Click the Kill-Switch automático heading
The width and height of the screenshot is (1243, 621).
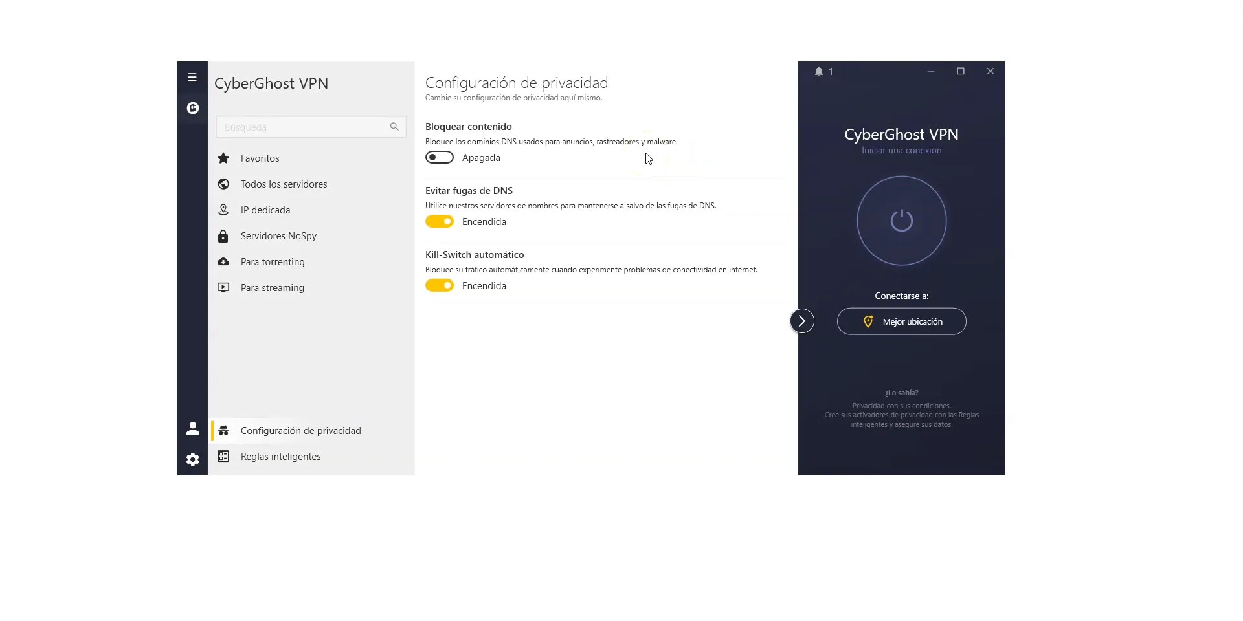475,255
